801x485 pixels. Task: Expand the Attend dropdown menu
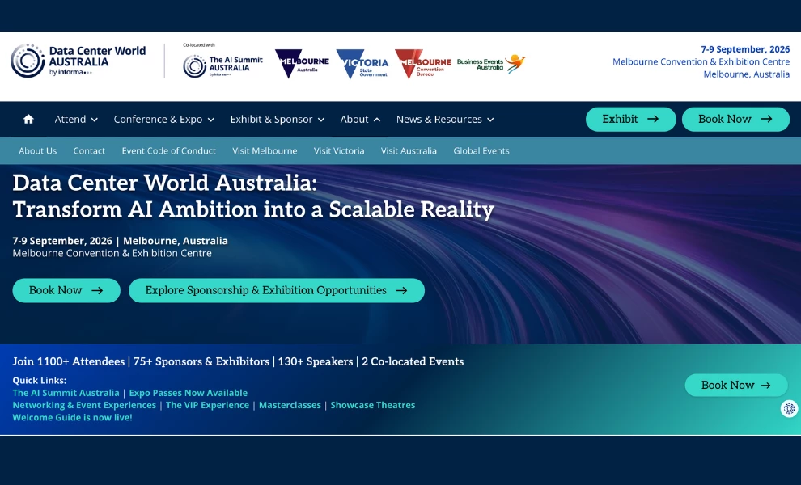76,119
